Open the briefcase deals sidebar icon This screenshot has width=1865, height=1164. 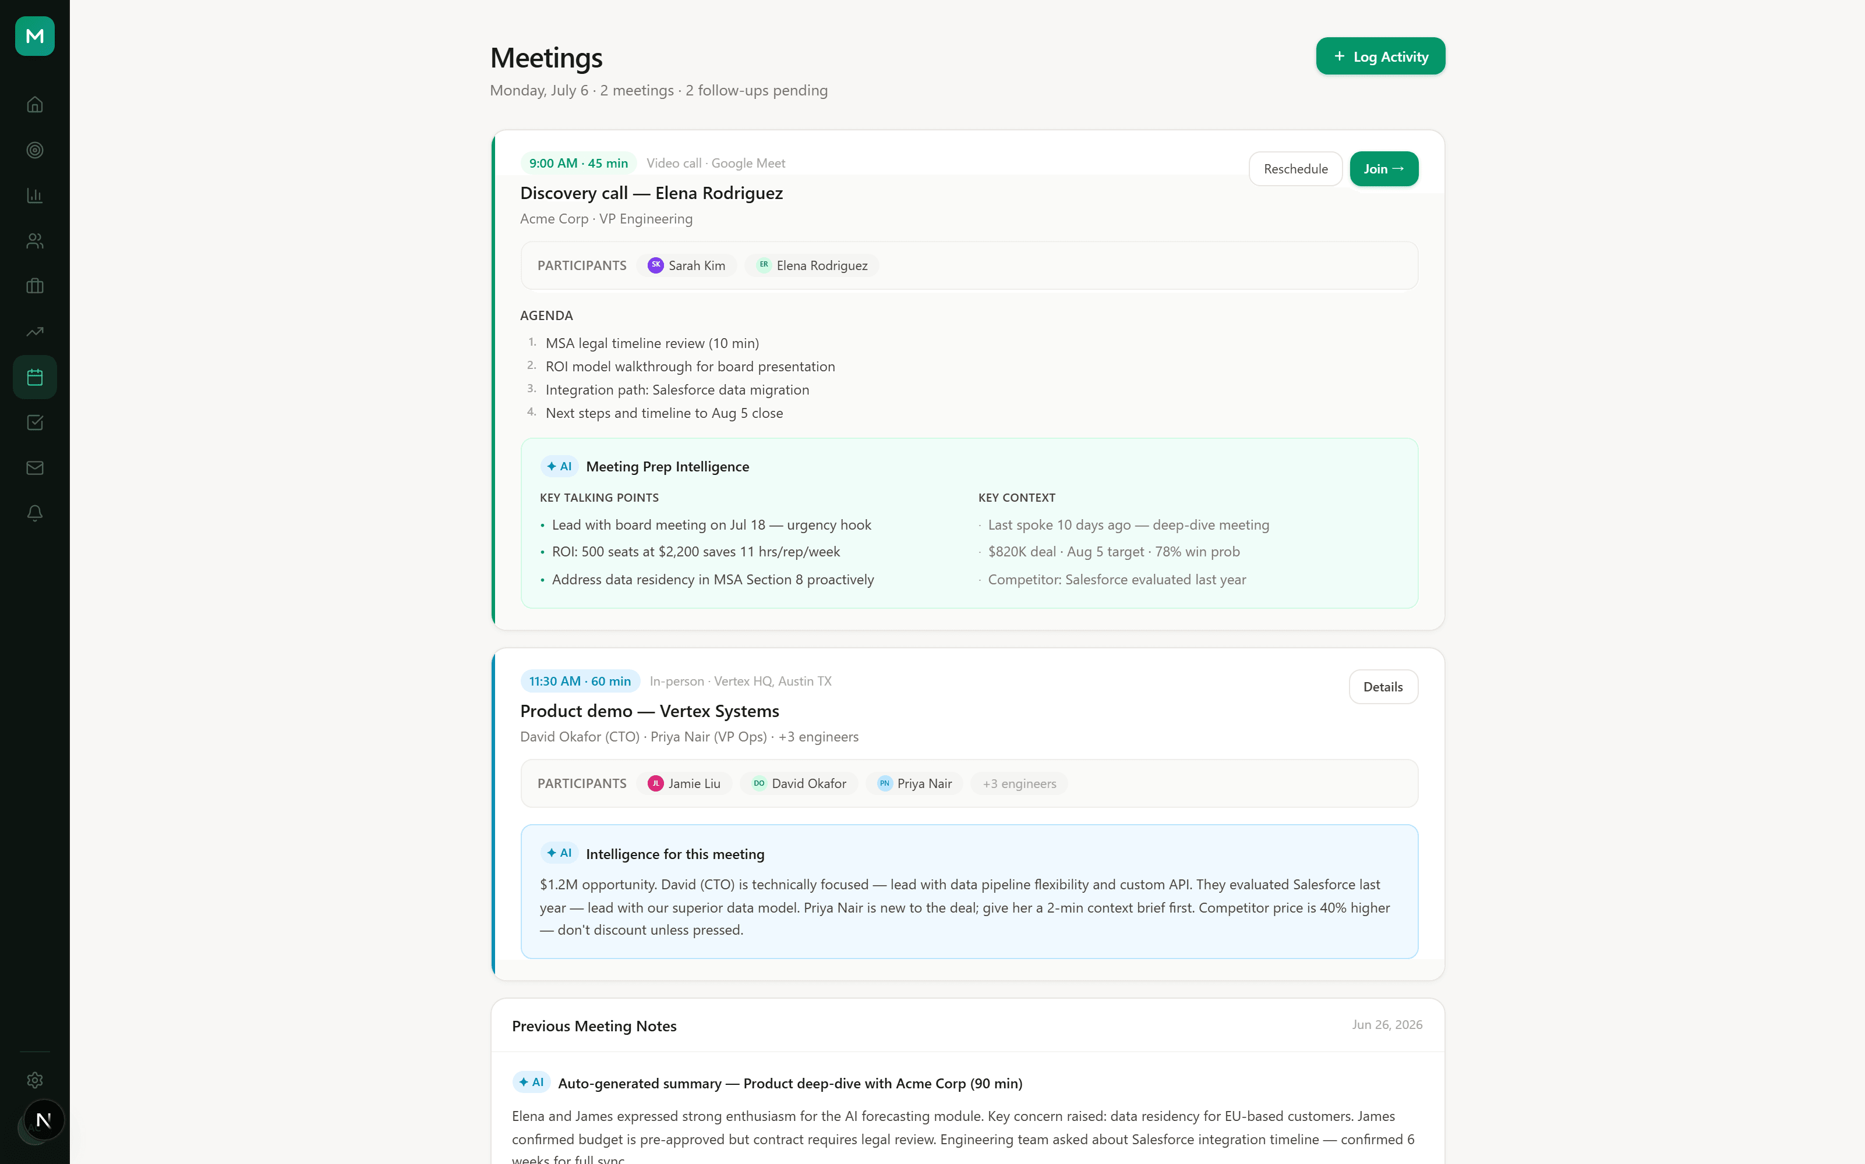(35, 286)
